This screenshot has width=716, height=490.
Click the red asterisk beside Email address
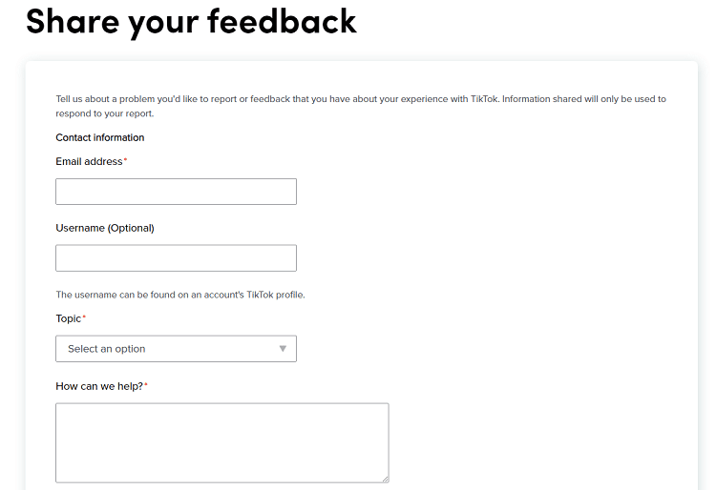(x=125, y=161)
